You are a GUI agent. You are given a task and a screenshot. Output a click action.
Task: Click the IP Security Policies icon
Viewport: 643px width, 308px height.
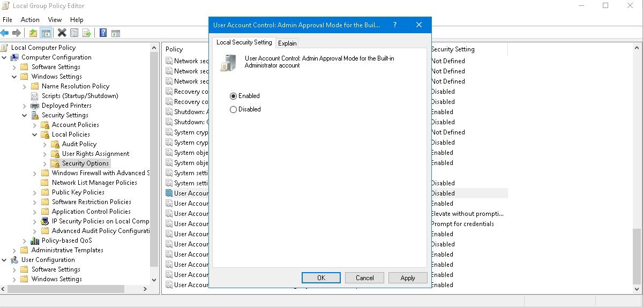(46, 221)
